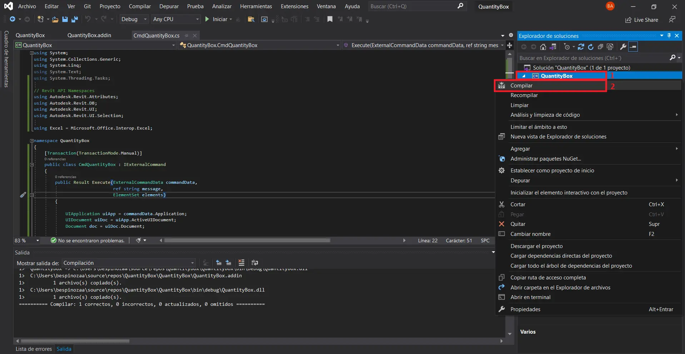Select Propiedades in the context menu
The width and height of the screenshot is (685, 354).
(588, 309)
